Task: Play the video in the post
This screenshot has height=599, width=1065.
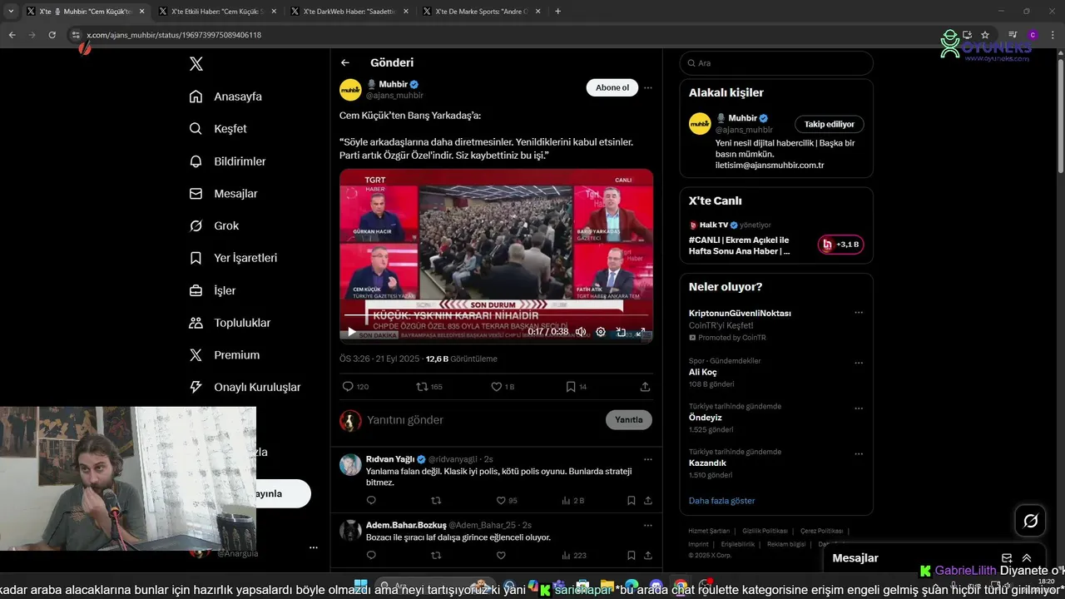Action: click(x=352, y=332)
